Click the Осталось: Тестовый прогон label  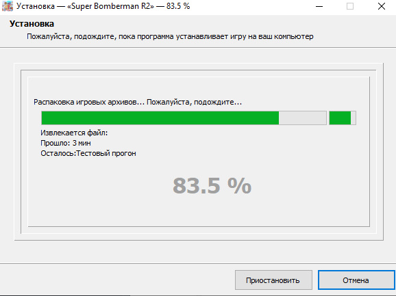[88, 153]
